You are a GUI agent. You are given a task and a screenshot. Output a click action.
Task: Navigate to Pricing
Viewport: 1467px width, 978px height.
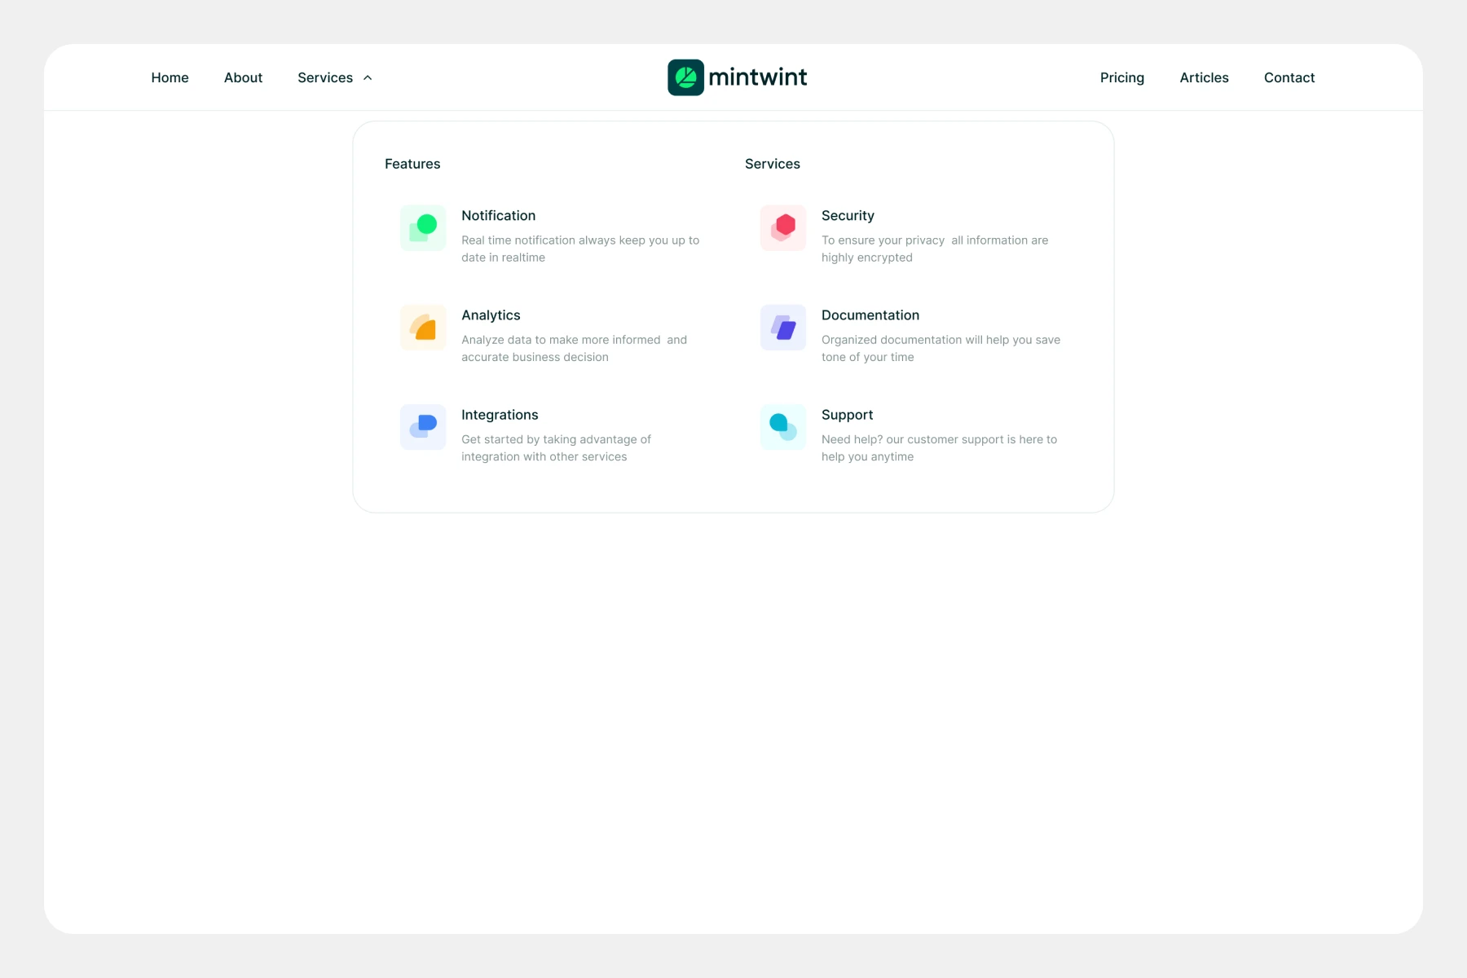click(1121, 77)
